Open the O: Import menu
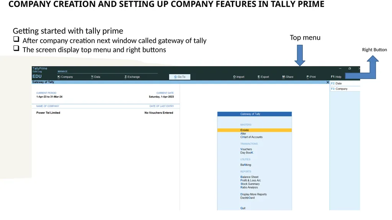The height and width of the screenshot is (220, 392). [x=239, y=77]
